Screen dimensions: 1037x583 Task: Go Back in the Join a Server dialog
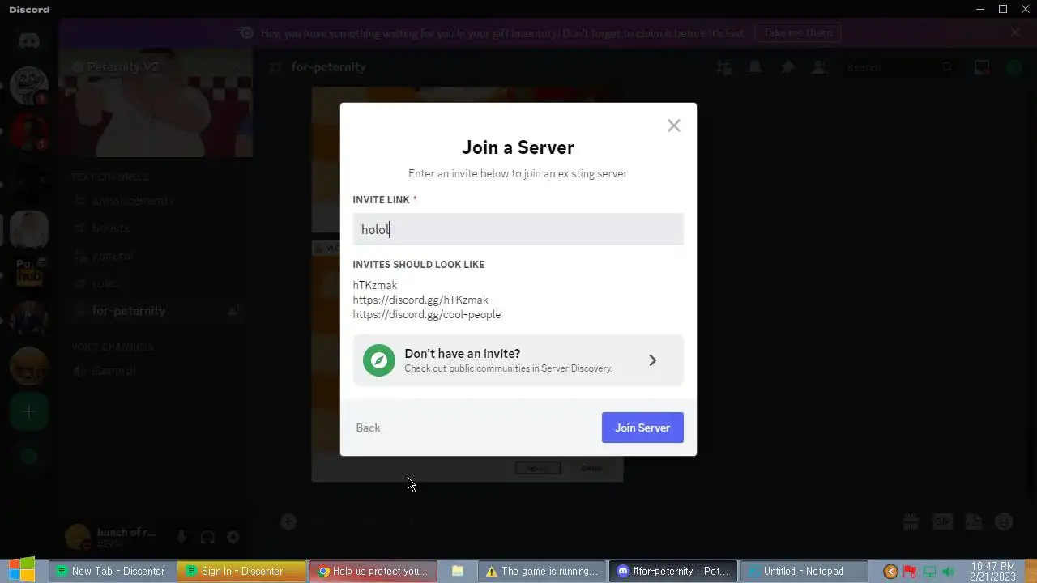368,428
